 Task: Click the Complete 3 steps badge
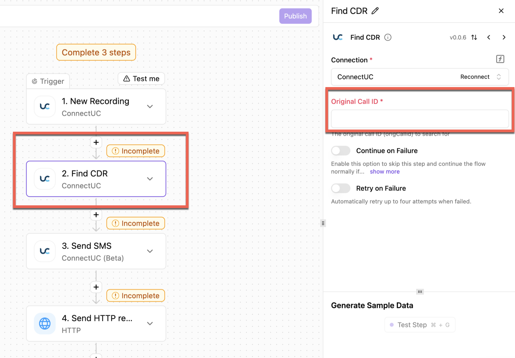96,52
